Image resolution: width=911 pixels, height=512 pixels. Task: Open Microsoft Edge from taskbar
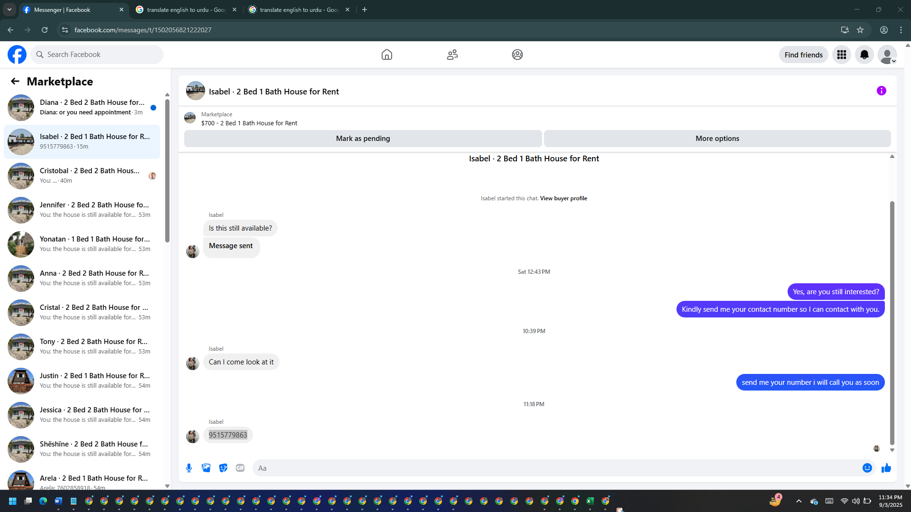(43, 501)
